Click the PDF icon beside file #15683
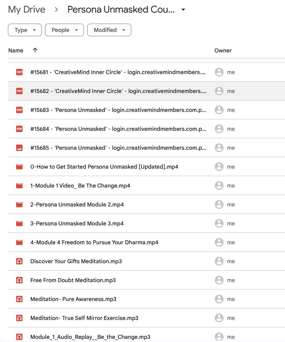The image size is (285, 342). click(x=19, y=110)
